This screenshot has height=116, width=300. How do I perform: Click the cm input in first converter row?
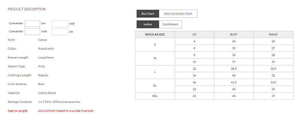[32, 24]
